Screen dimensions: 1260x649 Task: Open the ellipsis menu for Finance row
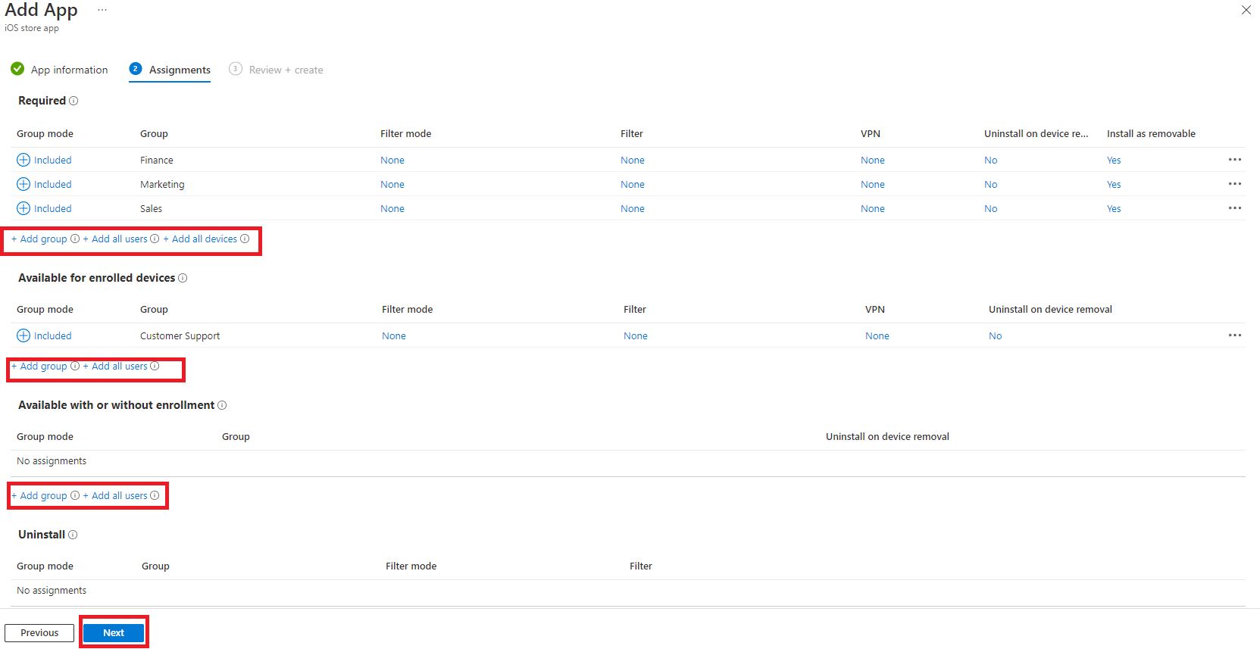tap(1234, 160)
